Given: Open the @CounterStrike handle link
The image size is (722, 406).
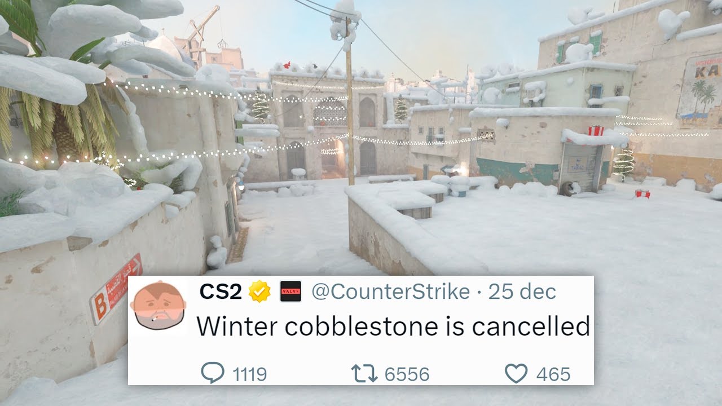Looking at the screenshot, I should pyautogui.click(x=390, y=292).
